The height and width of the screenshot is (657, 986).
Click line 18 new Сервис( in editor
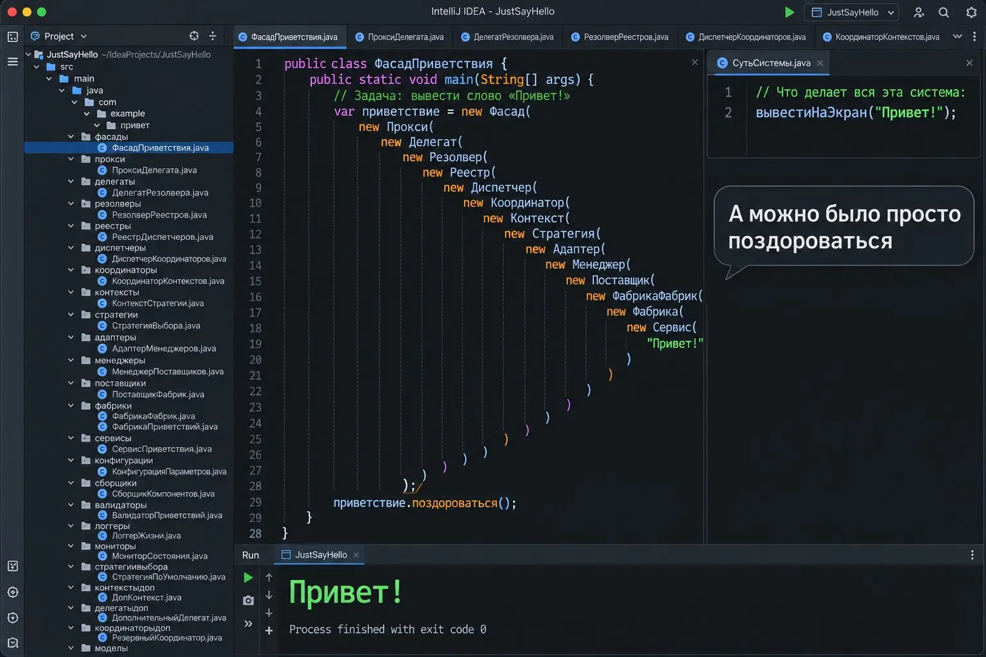[661, 327]
